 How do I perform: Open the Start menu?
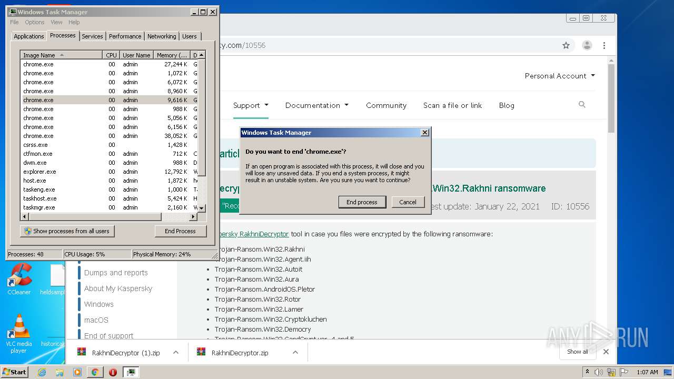15,372
